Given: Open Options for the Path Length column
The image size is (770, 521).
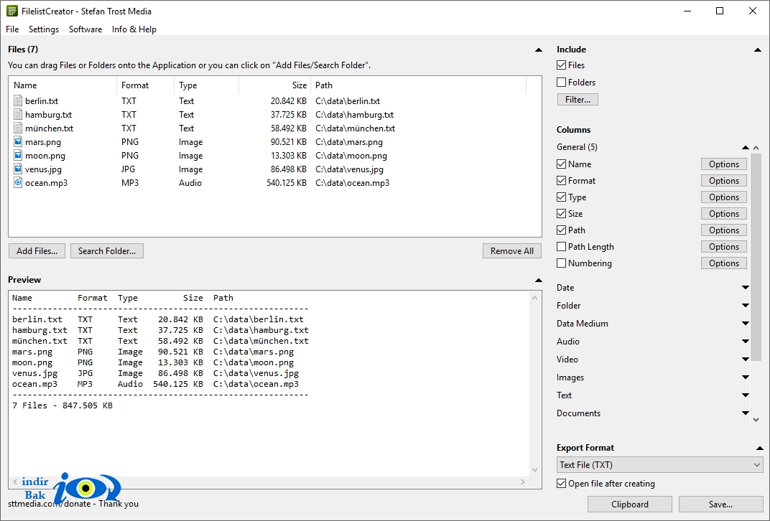Looking at the screenshot, I should pyautogui.click(x=724, y=246).
